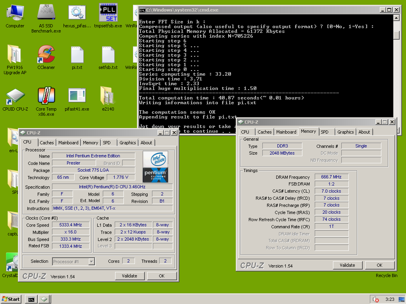Launch CCleaner shortcut icon

(46, 57)
